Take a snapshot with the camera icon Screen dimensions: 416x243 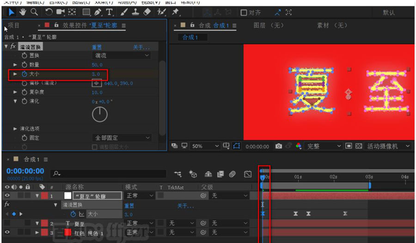tap(279, 146)
